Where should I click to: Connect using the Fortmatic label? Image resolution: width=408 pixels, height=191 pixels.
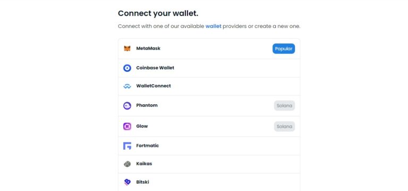tap(148, 145)
